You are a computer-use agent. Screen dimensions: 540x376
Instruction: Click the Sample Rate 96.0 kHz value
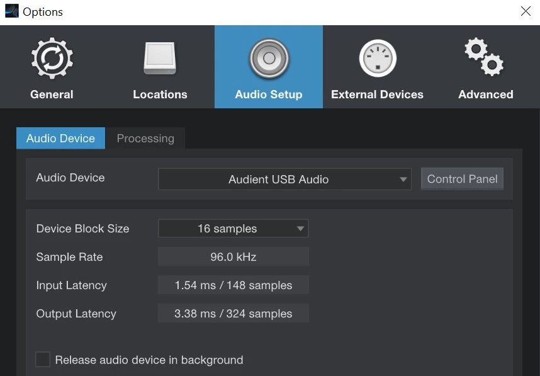tap(233, 257)
